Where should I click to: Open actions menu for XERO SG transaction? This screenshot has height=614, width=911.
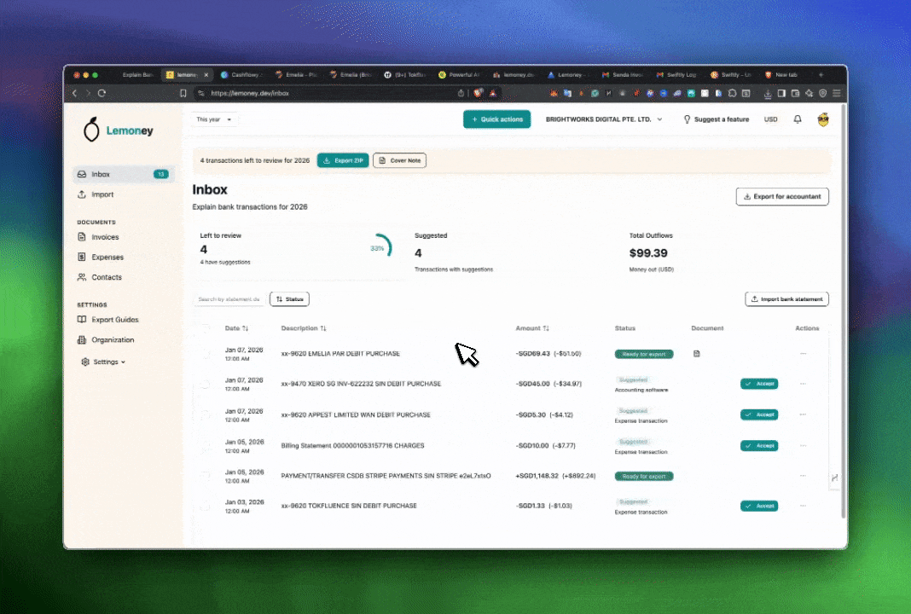[803, 385]
